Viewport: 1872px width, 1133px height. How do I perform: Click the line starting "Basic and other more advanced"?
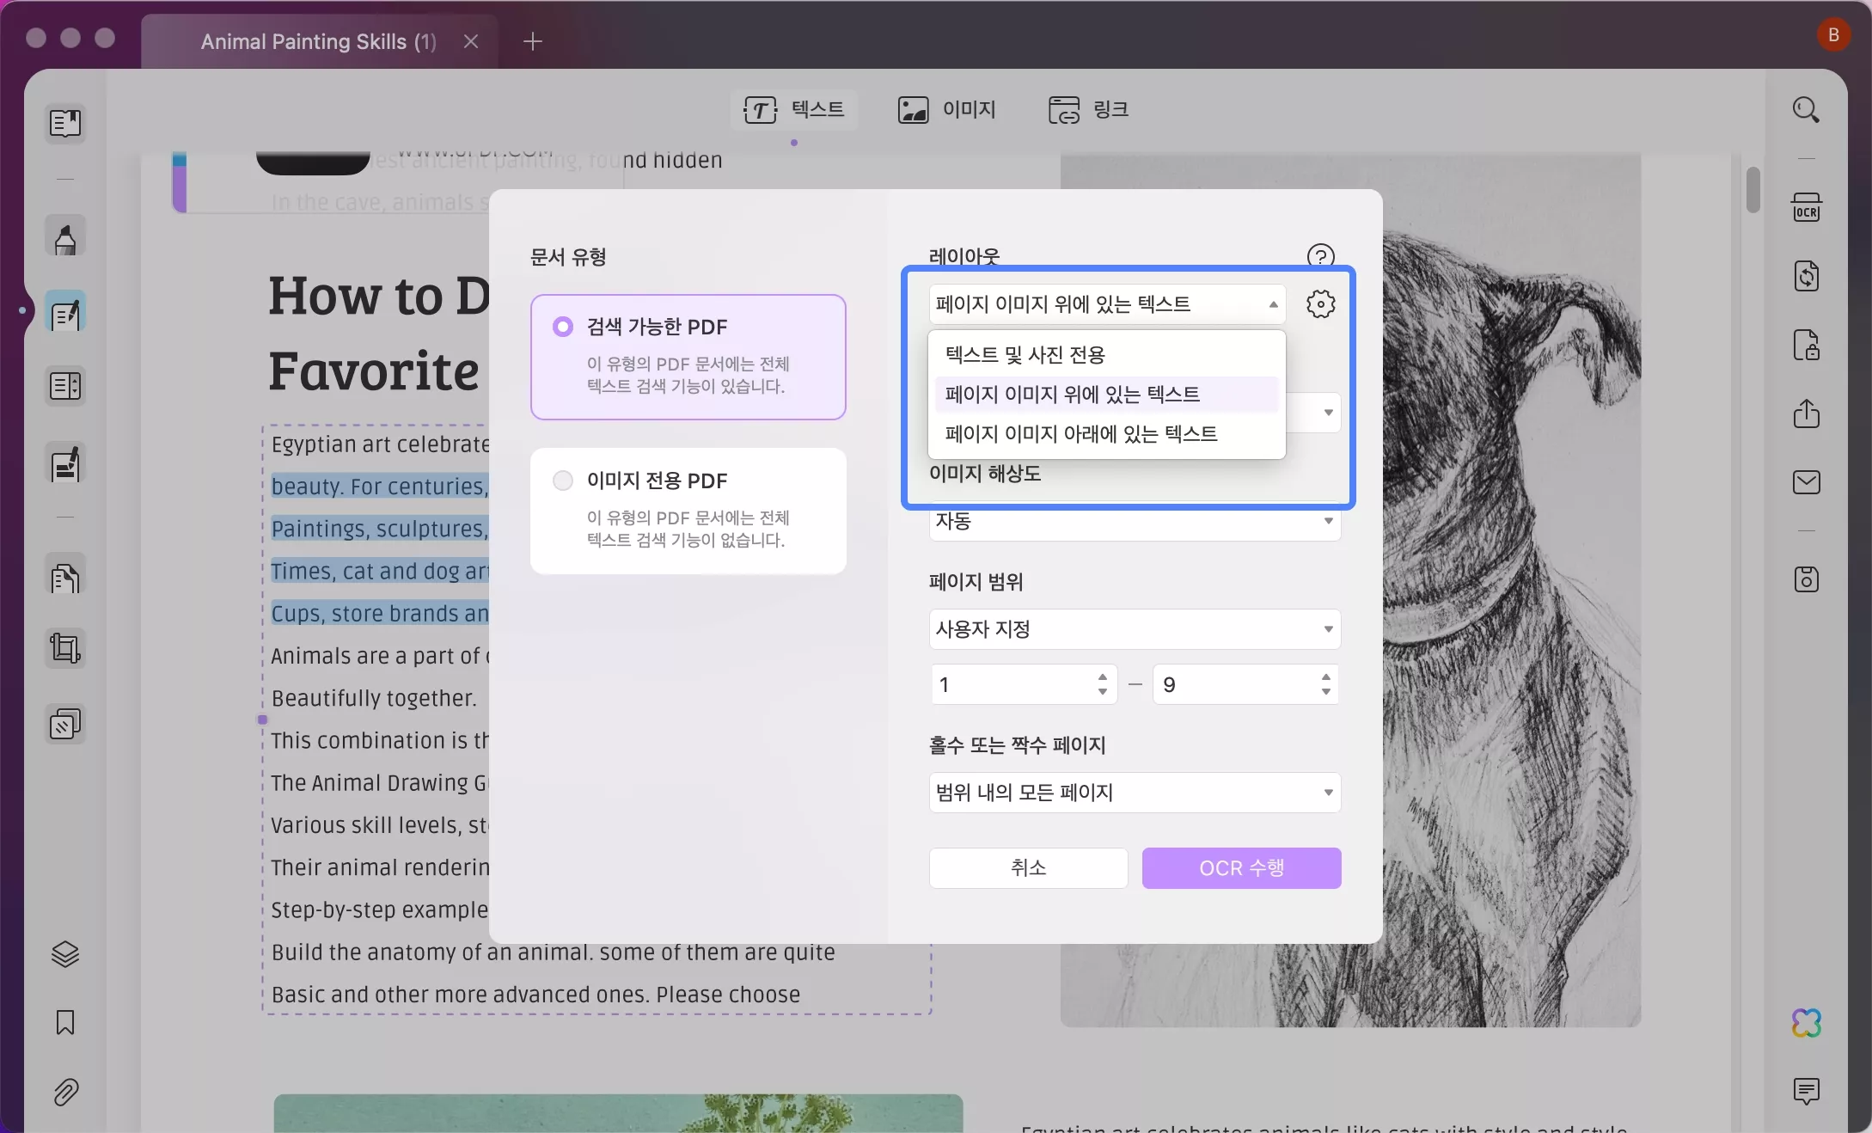(x=535, y=995)
